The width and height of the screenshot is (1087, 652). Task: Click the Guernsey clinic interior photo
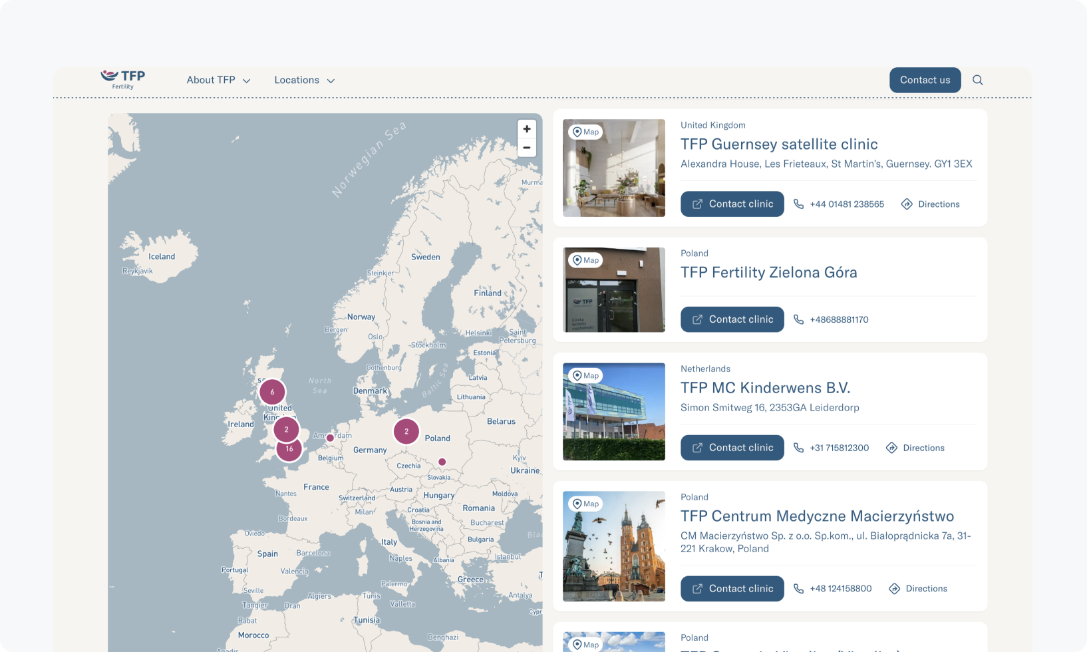click(614, 168)
